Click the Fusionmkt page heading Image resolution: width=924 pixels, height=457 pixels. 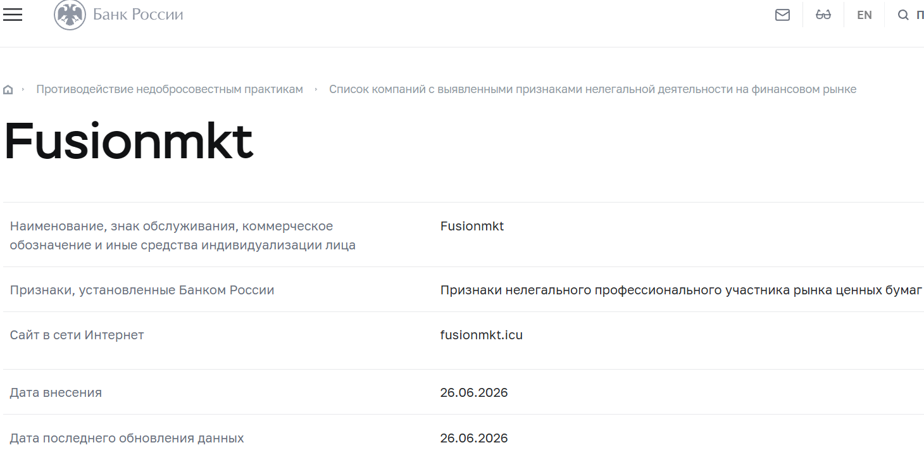click(128, 142)
